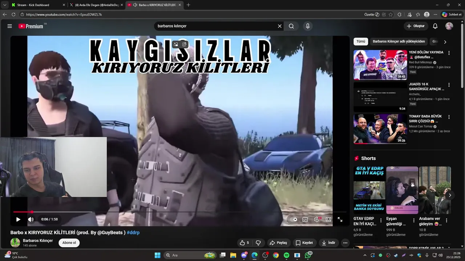Open options for JUADİS 16 K video
The height and width of the screenshot is (261, 465).
(449, 85)
